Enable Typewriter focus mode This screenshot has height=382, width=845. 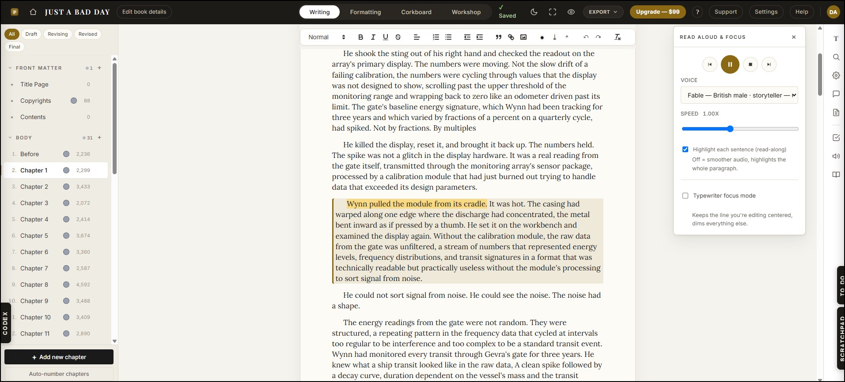click(x=685, y=195)
